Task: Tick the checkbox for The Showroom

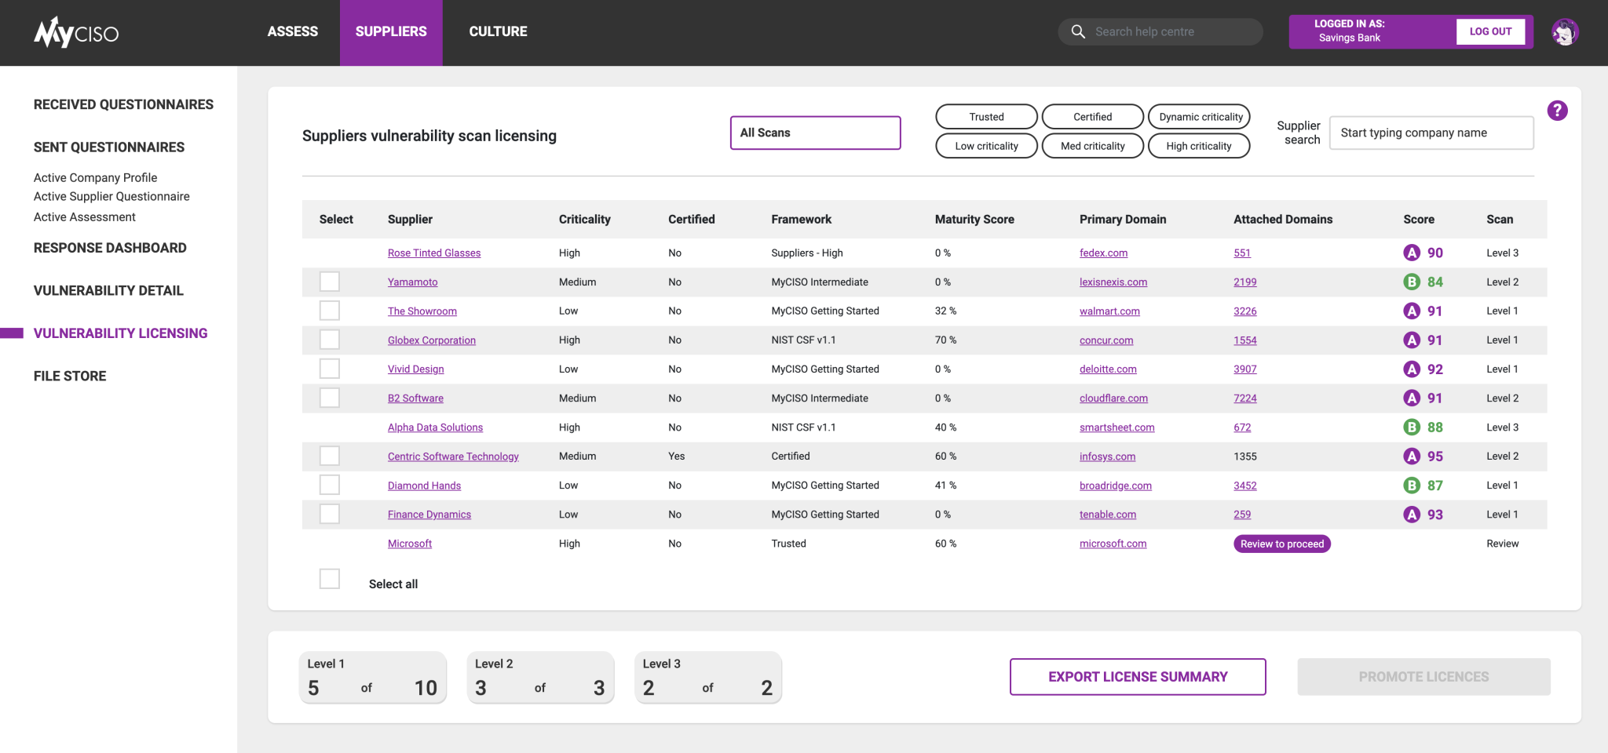Action: [330, 311]
